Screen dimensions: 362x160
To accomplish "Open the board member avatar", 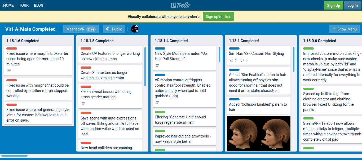I will 135,29.
